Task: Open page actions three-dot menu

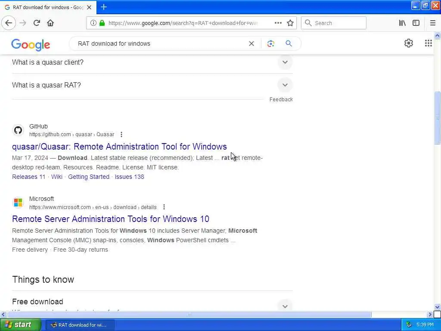Action: click(x=278, y=23)
